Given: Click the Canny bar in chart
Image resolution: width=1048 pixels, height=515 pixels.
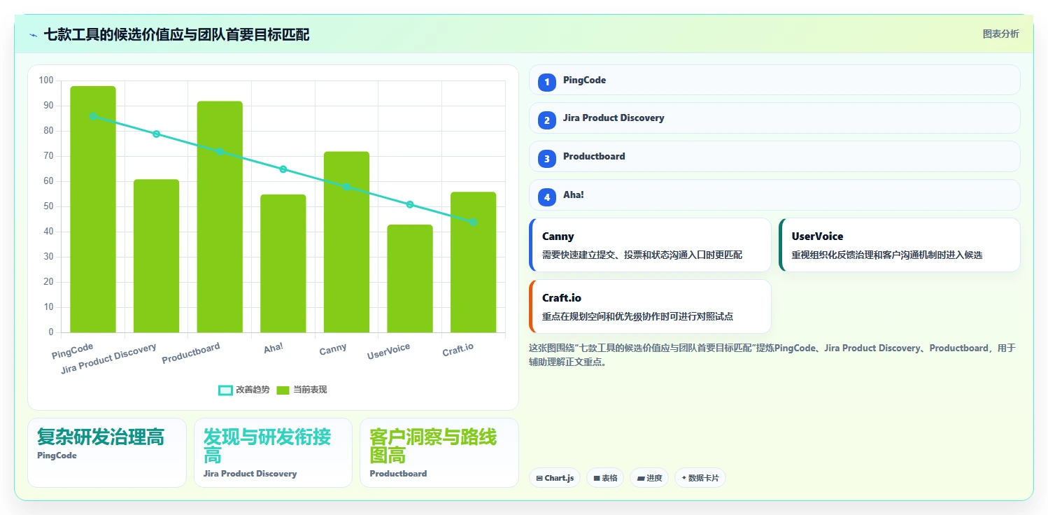Looking at the screenshot, I should 346,242.
